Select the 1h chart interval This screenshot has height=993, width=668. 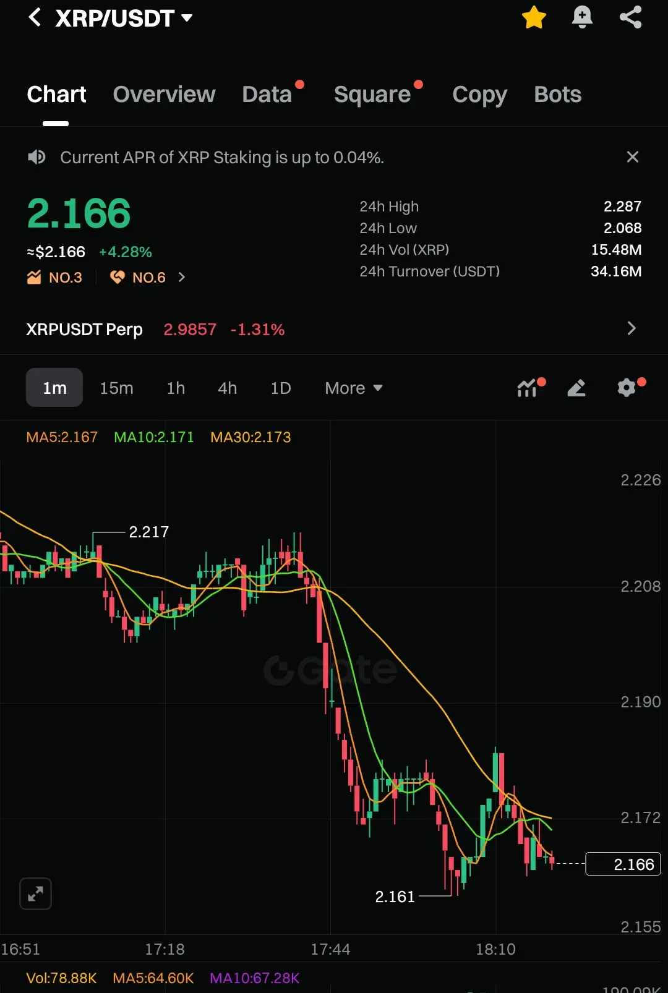point(176,388)
